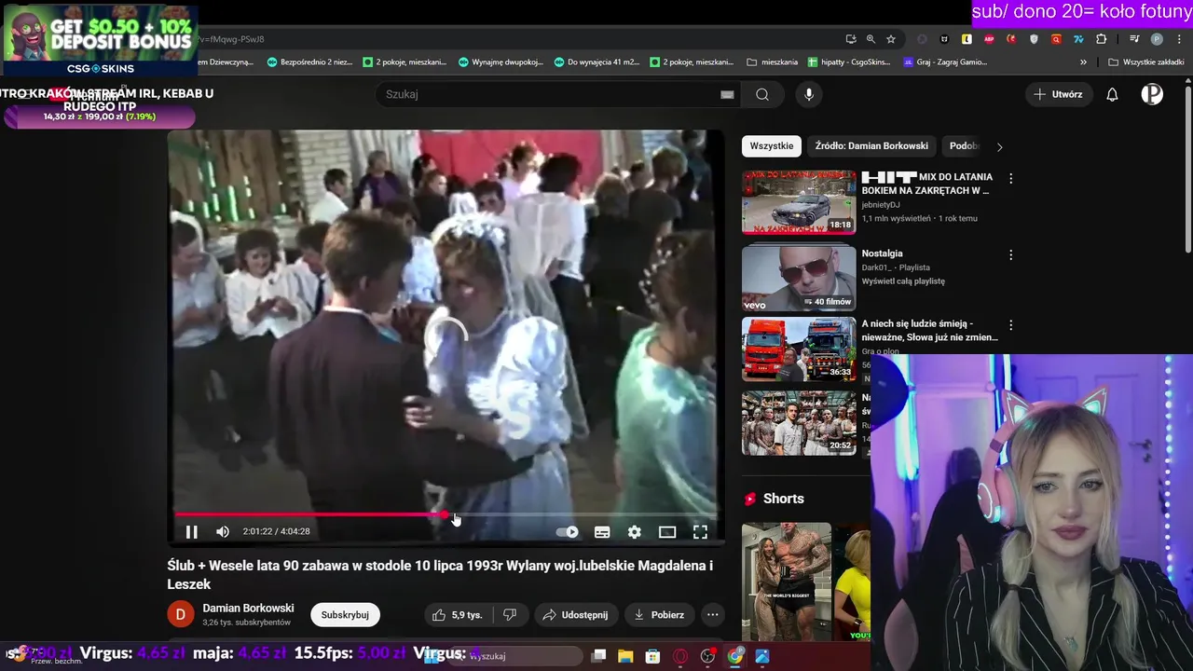Open Damian Borkowski channel link
The image size is (1193, 671).
[x=248, y=608]
